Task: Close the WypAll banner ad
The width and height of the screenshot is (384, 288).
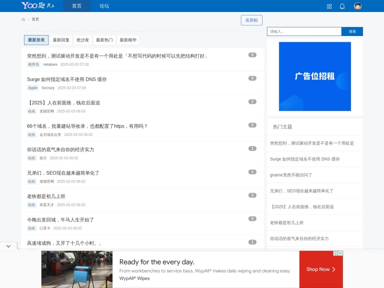Action: pos(340,253)
